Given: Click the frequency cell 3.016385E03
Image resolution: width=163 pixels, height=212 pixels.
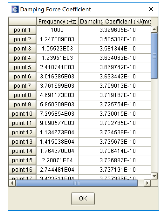Looking at the screenshot, I should [x=57, y=77].
